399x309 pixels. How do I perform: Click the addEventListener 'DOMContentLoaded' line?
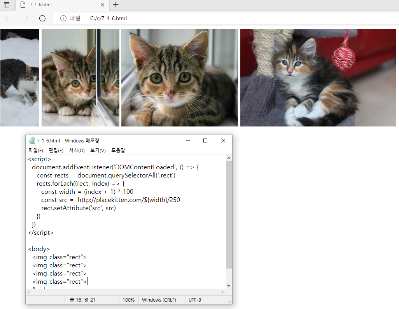point(115,167)
